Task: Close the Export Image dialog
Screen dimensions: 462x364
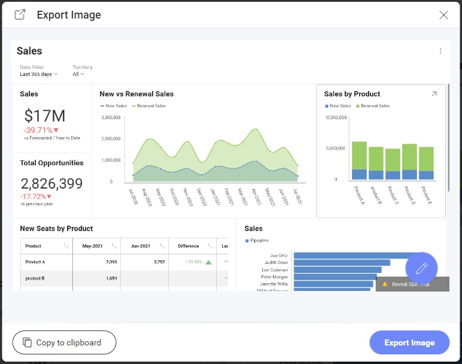Action: 443,15
